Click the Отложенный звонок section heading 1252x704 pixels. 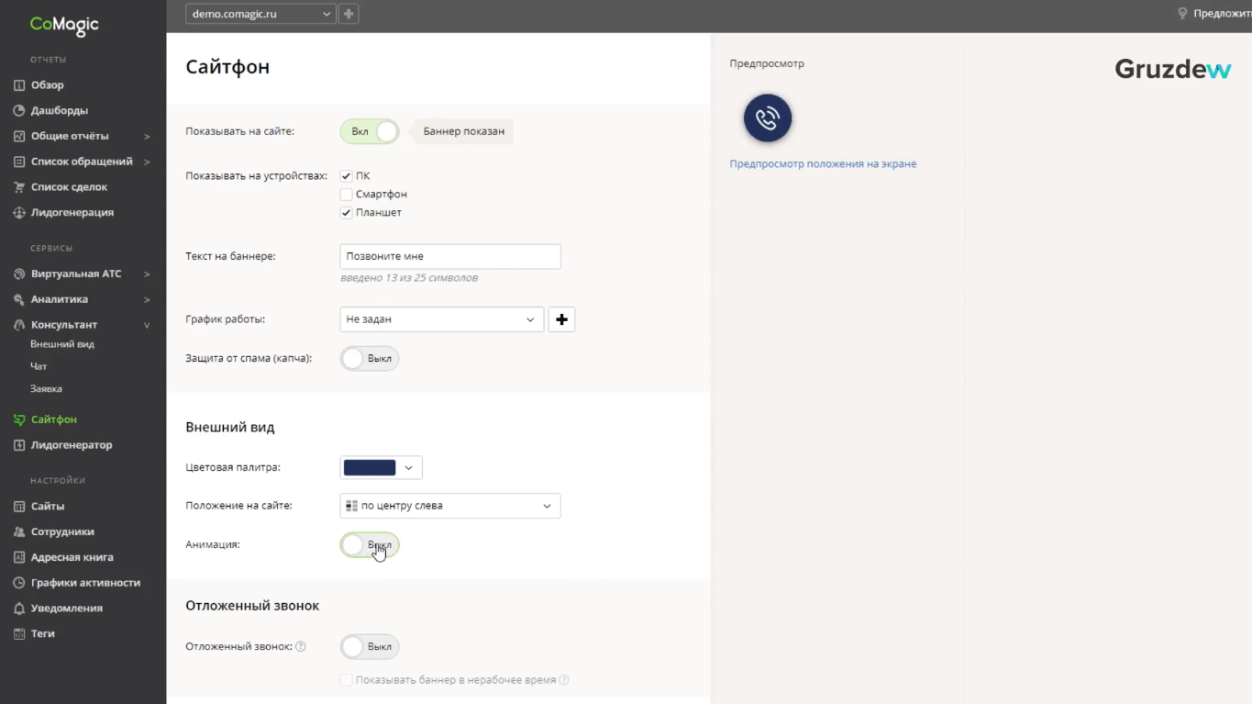252,607
